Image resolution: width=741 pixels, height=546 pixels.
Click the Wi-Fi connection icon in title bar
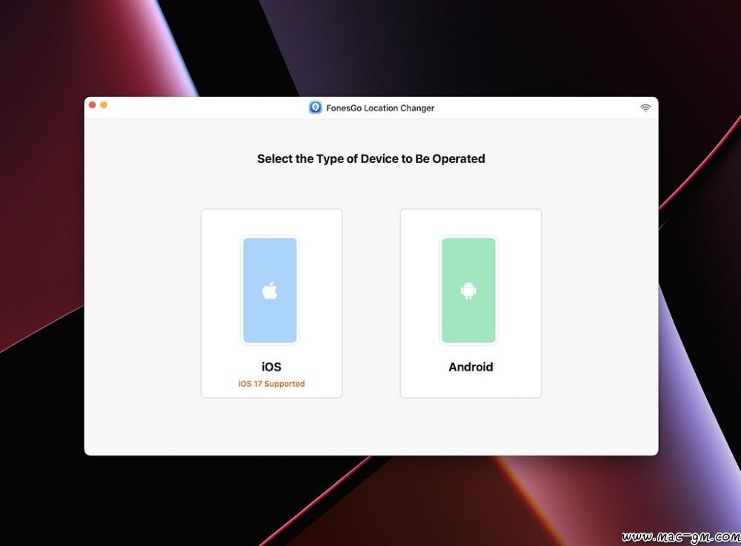coord(645,107)
